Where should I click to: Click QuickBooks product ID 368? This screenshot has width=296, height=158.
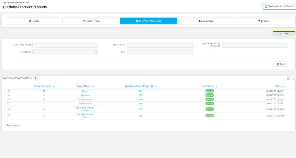(x=141, y=104)
